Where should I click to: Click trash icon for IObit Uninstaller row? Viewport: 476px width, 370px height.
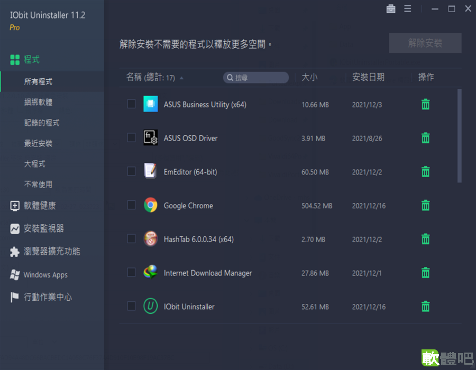(x=425, y=307)
